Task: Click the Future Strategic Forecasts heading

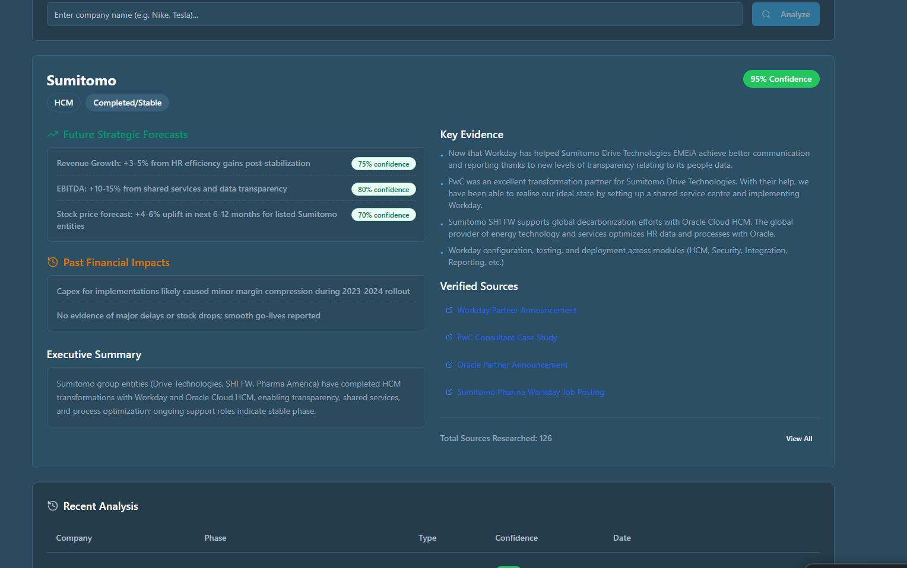Action: pos(125,135)
